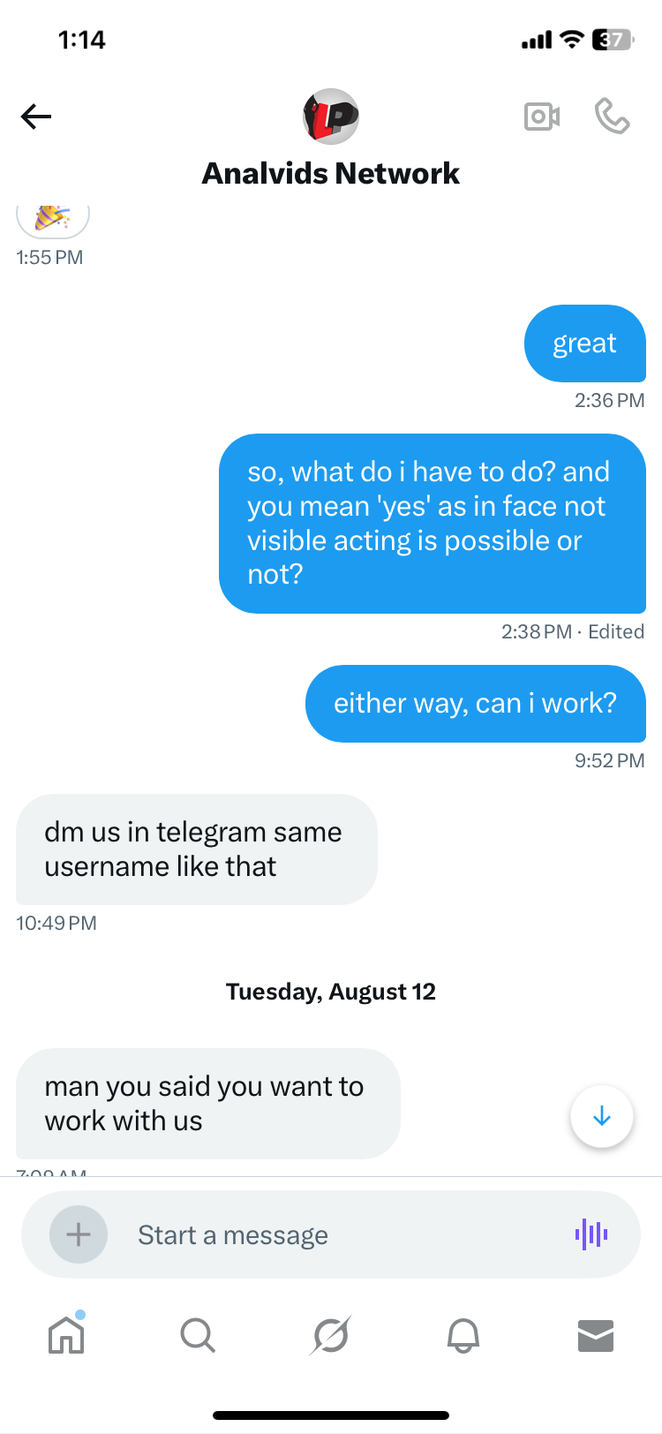662x1434 pixels.
Task: Tap the 'man you said you want' message
Action: click(207, 1104)
